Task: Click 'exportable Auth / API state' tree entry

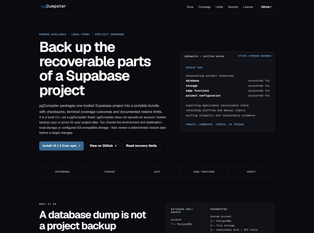Action: pos(237,230)
